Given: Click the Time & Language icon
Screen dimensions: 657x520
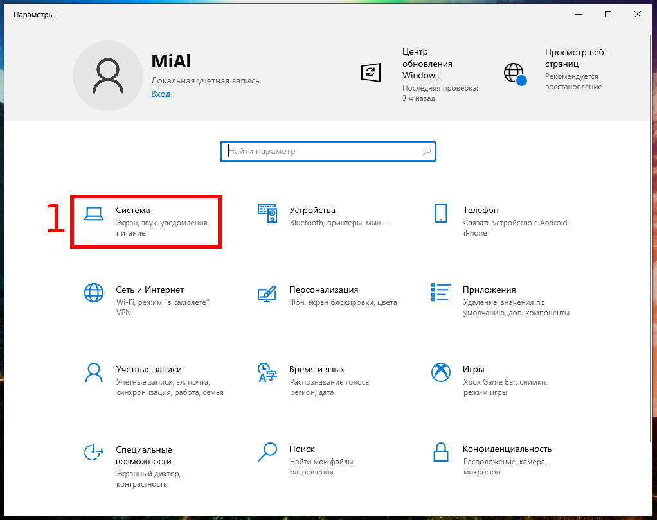Looking at the screenshot, I should (267, 372).
